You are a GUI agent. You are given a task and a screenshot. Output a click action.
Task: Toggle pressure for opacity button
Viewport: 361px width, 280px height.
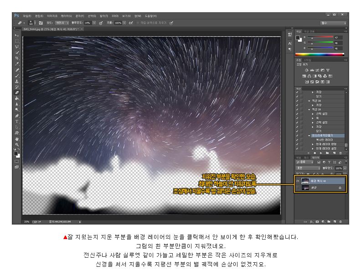coord(101,23)
